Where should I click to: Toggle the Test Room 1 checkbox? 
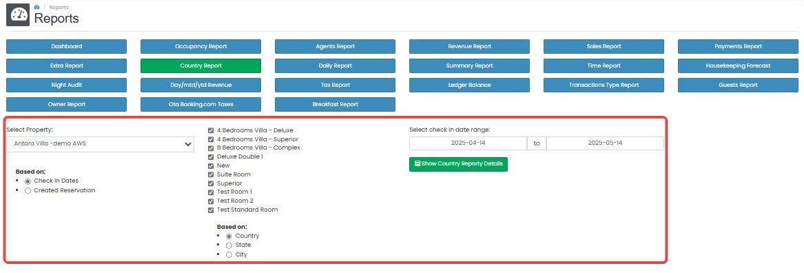pyautogui.click(x=211, y=192)
